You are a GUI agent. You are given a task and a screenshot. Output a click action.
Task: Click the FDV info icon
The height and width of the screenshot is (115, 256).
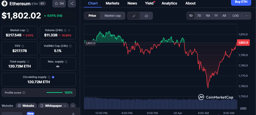pos(23,46)
